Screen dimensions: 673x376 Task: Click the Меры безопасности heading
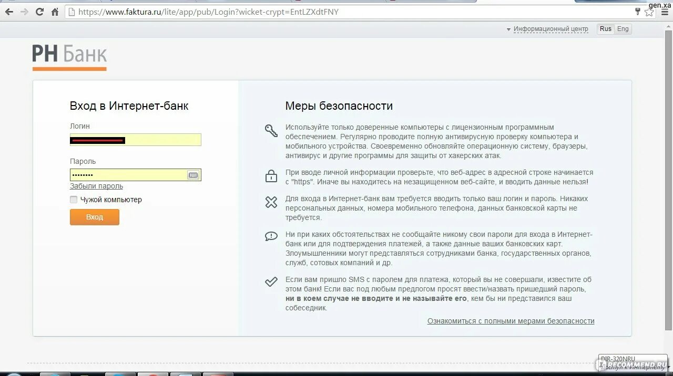[x=339, y=106]
